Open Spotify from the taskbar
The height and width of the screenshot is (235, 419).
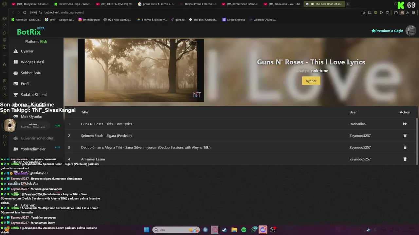(x=244, y=230)
